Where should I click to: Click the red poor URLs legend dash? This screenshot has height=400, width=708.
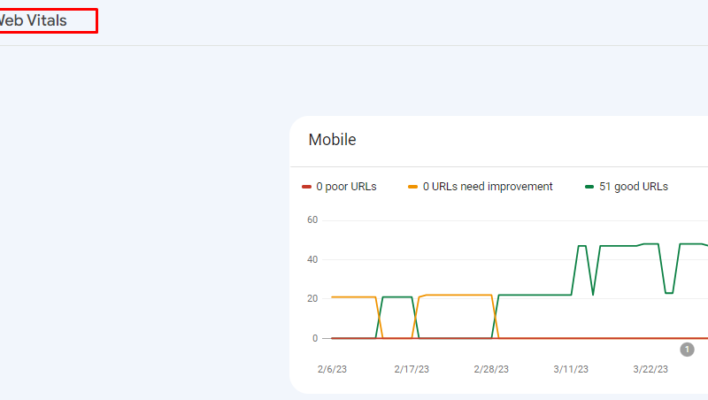(x=307, y=187)
